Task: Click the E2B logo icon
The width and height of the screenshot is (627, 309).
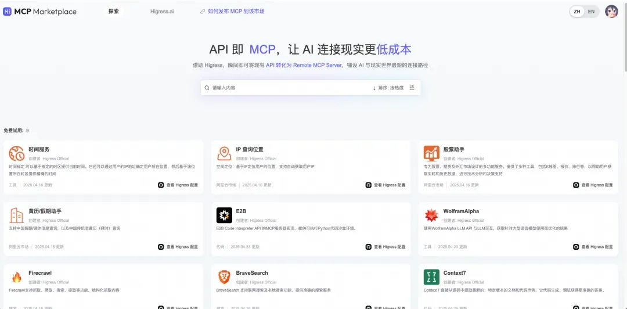Action: 224,215
